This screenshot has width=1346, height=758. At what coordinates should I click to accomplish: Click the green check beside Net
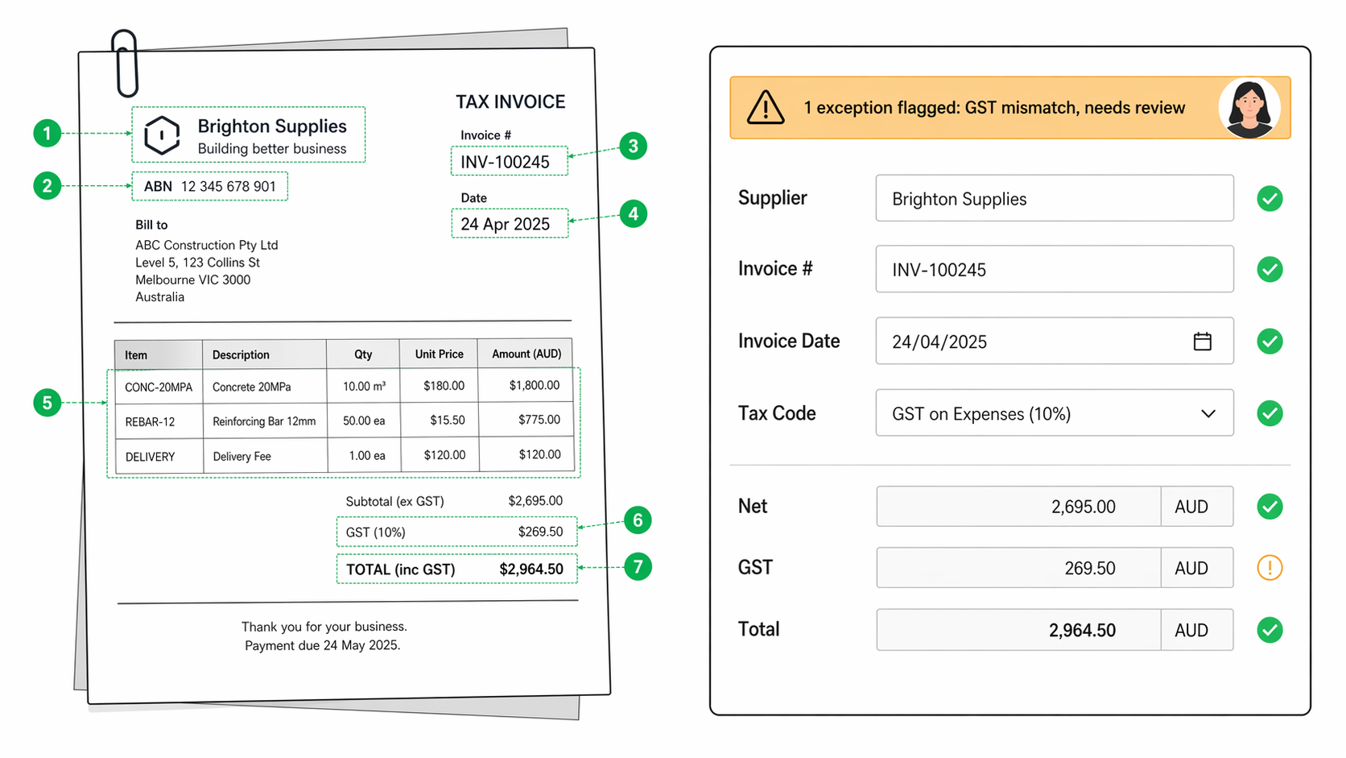coord(1270,507)
